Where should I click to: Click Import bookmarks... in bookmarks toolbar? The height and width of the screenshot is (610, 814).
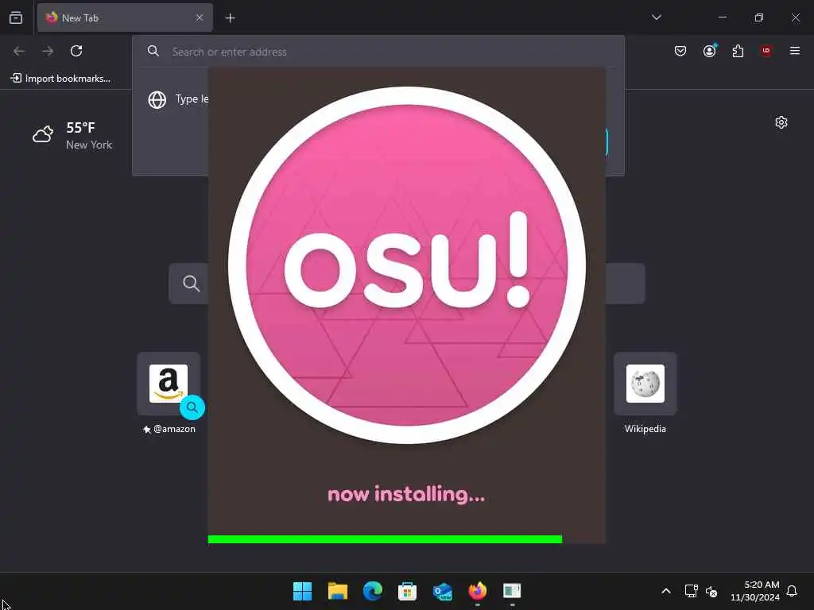coord(60,79)
